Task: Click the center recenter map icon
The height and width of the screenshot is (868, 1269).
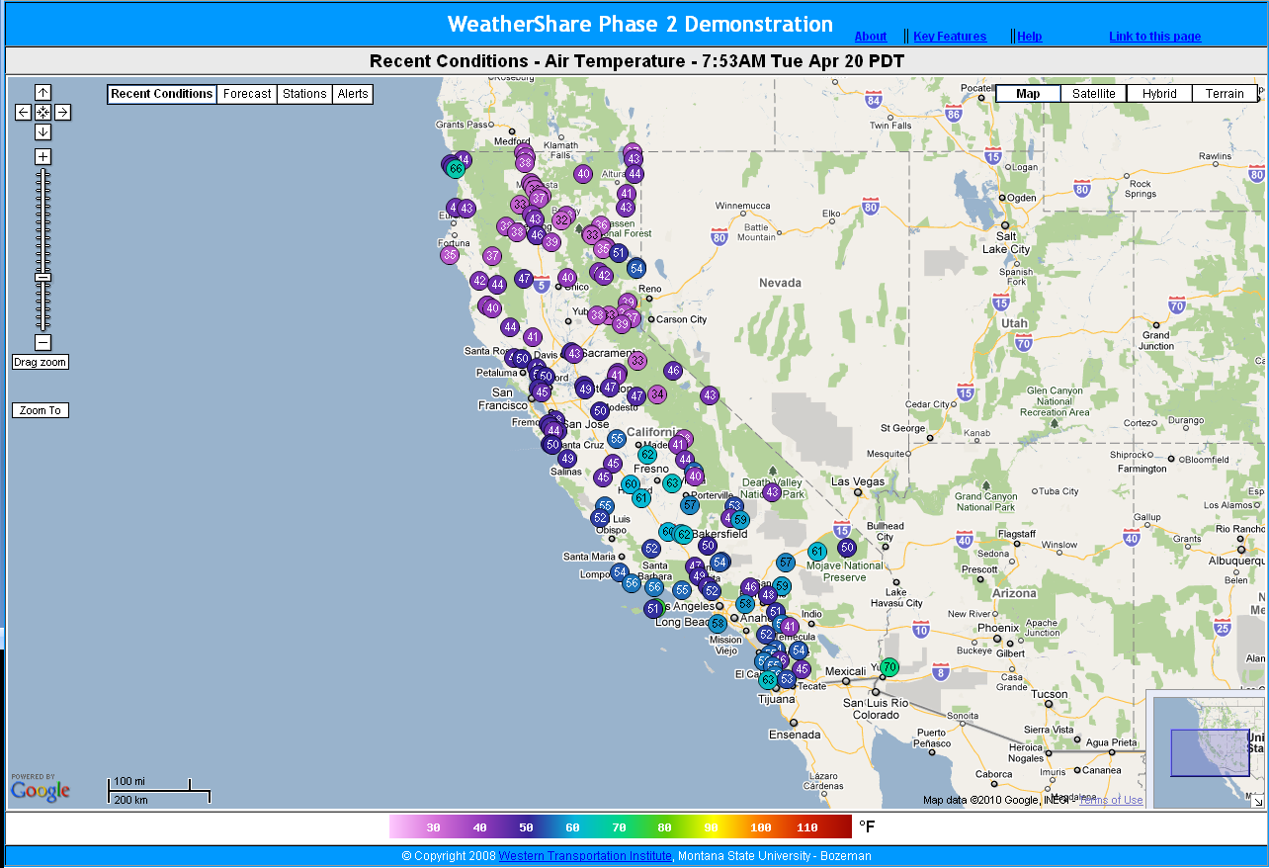Action: coord(42,112)
